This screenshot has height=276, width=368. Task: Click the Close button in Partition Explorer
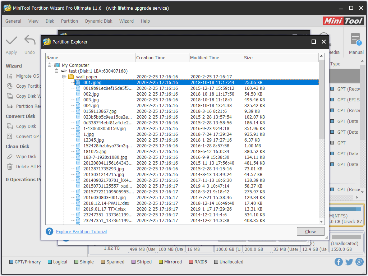pos(310,231)
